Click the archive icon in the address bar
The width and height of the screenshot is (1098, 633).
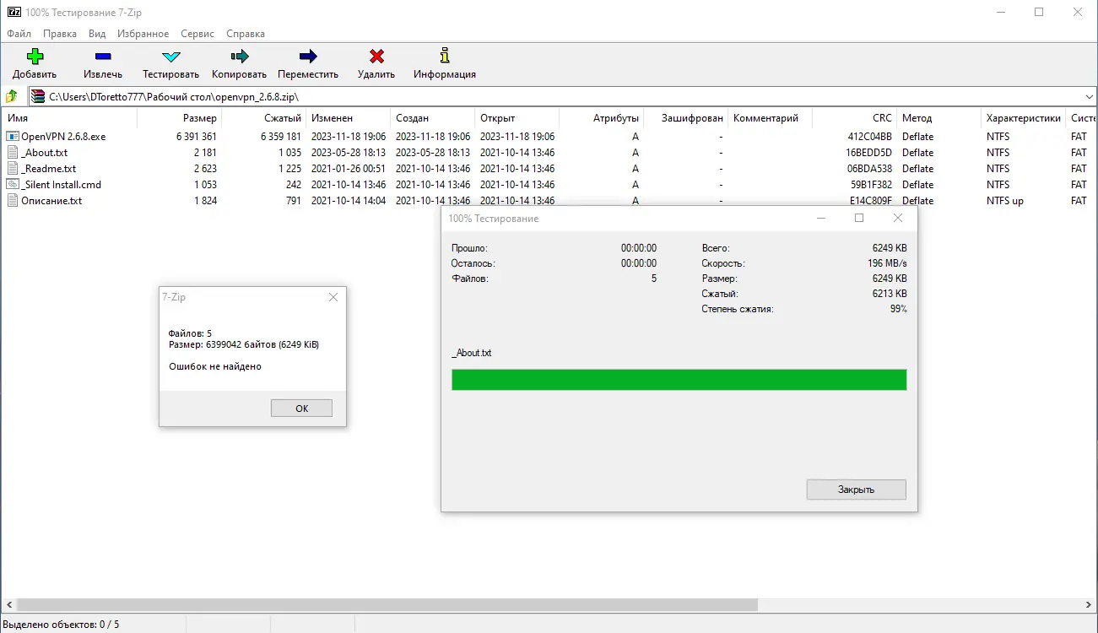tap(38, 96)
